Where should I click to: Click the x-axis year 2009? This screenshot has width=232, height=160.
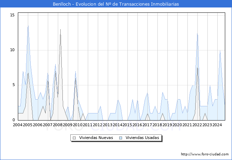(67, 125)
